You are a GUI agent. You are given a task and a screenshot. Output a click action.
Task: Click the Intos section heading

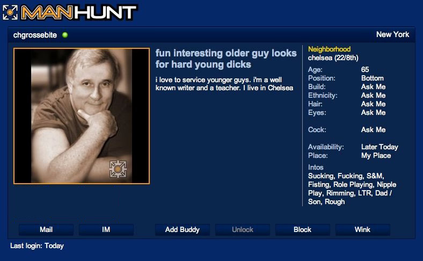[316, 168]
